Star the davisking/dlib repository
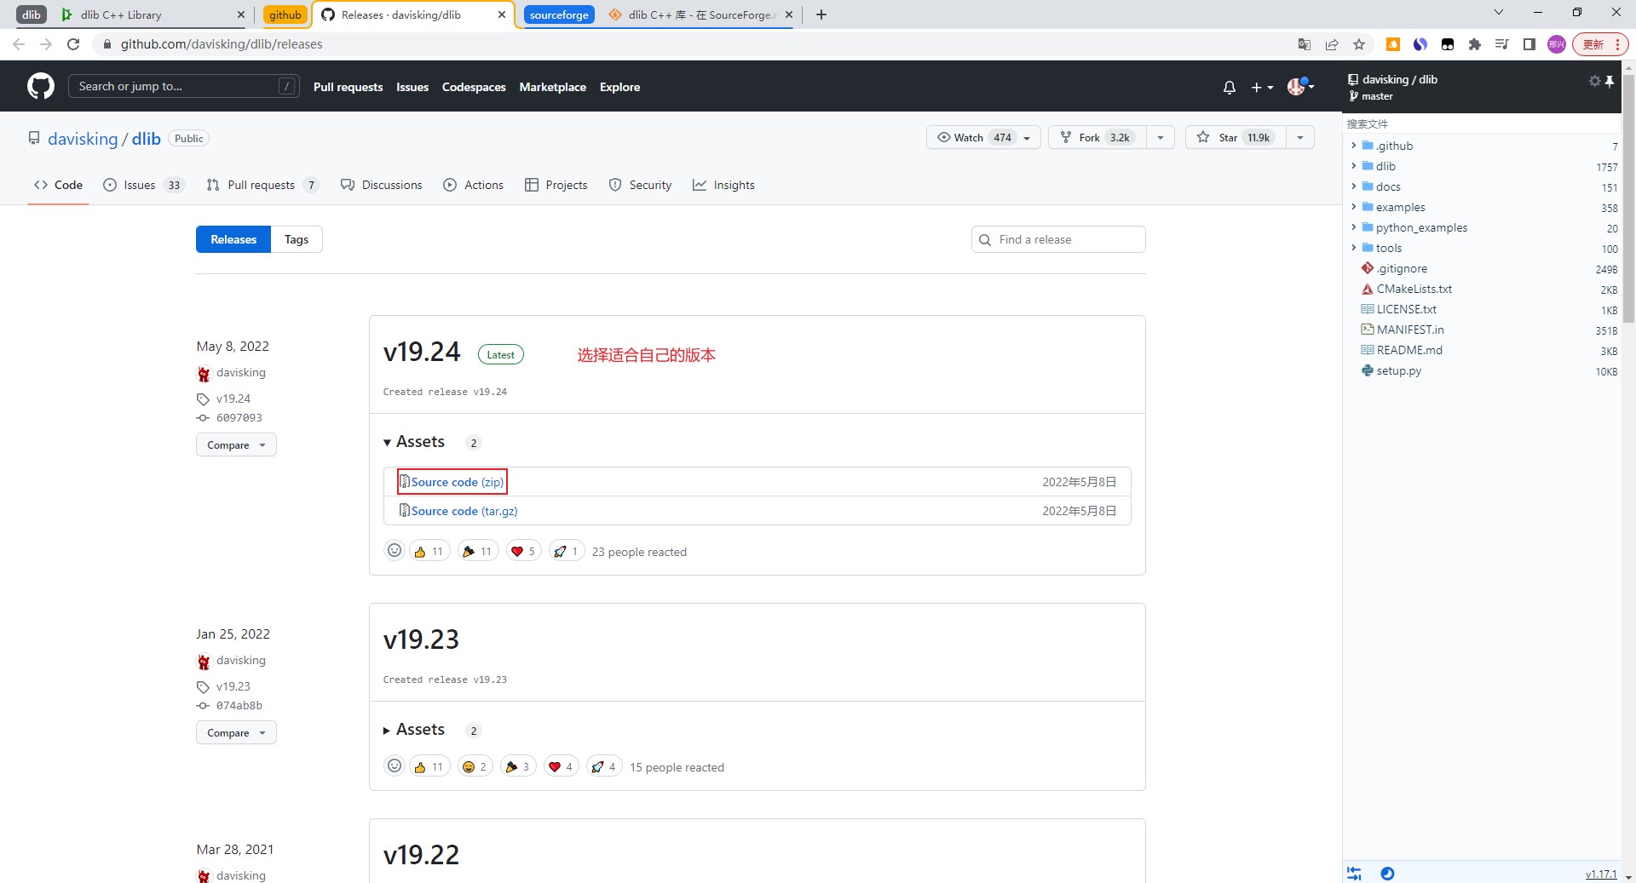The width and height of the screenshot is (1636, 883). click(1236, 137)
